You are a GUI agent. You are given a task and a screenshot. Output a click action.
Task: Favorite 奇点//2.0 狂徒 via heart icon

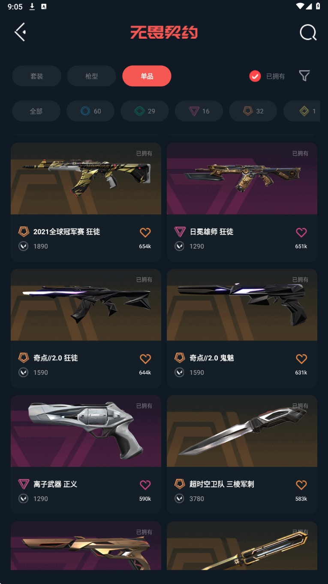(x=145, y=359)
